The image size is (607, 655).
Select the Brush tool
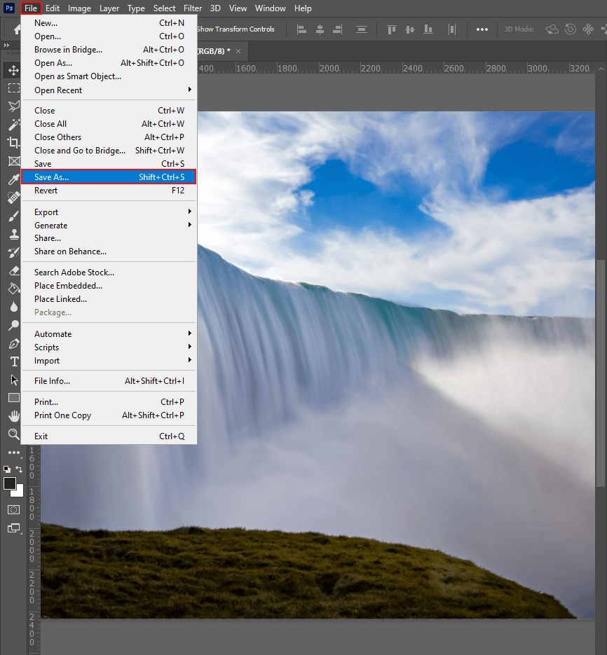click(13, 216)
